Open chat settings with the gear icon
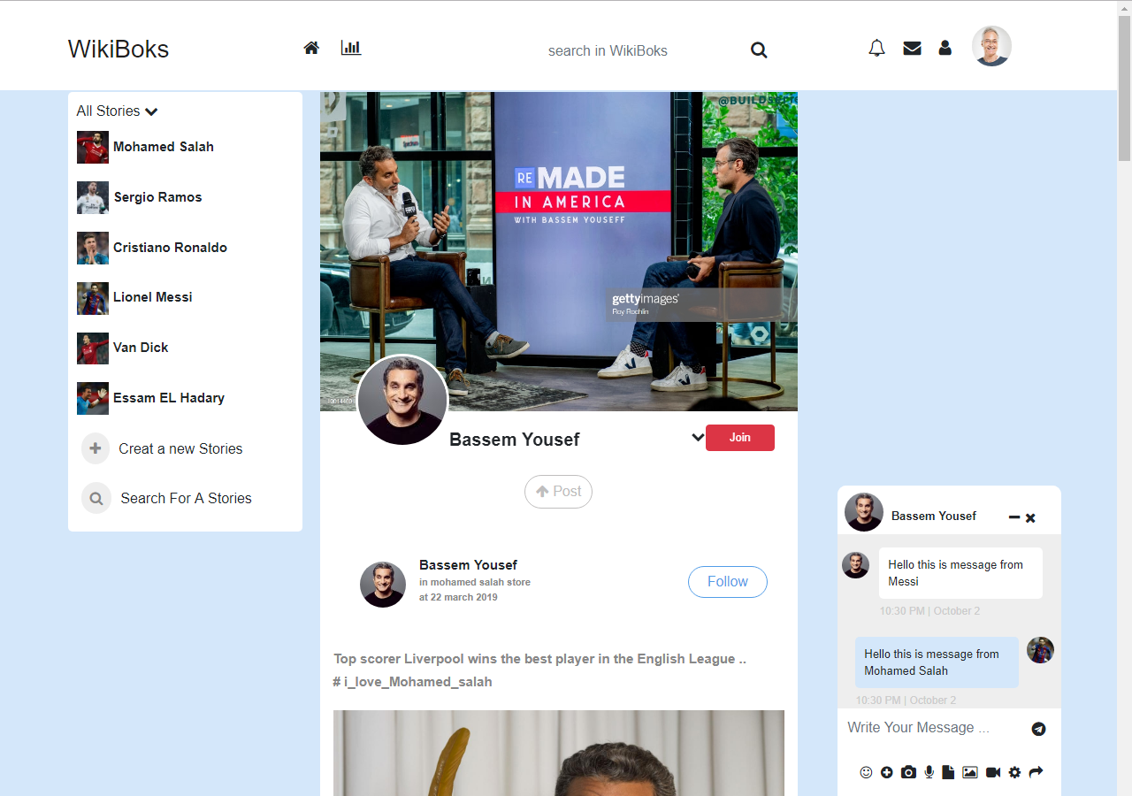 [1014, 772]
